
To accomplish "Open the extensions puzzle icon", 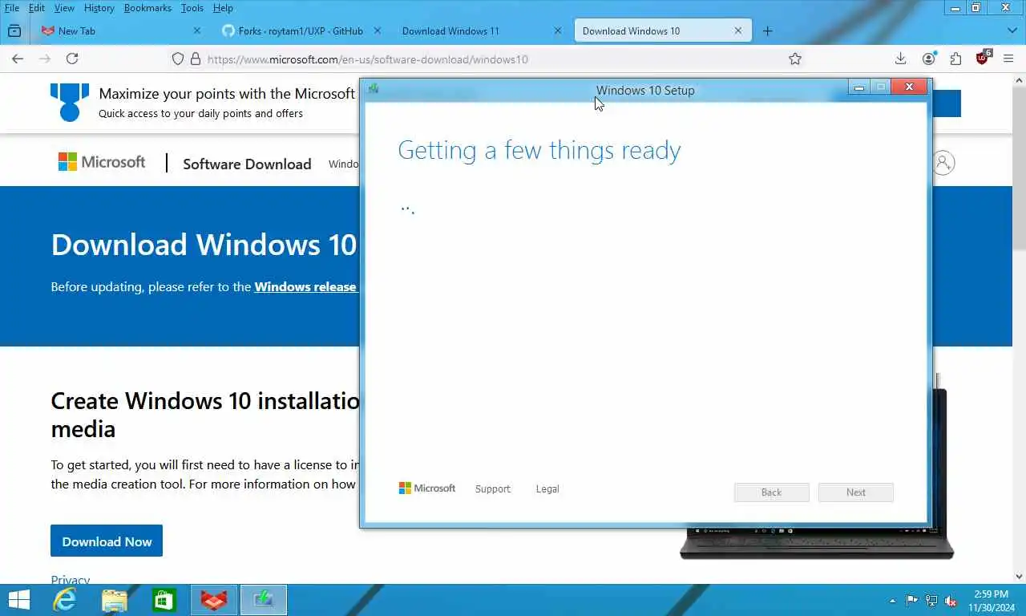I will tap(955, 59).
